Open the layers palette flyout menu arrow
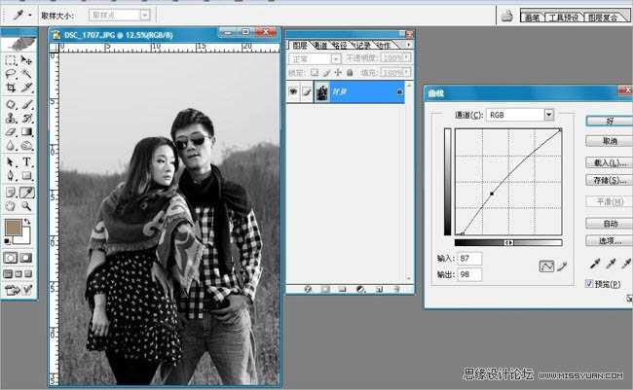The image size is (633, 390). (x=409, y=45)
